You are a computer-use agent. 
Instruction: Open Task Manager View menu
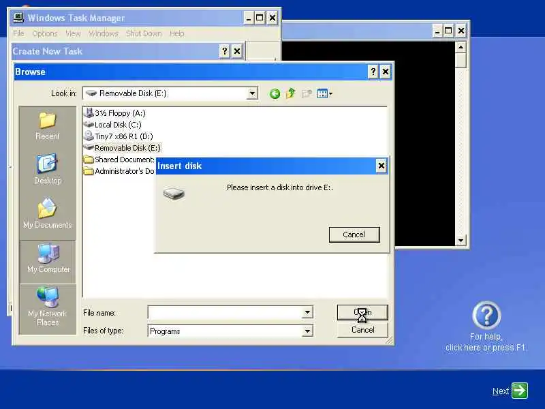73,33
